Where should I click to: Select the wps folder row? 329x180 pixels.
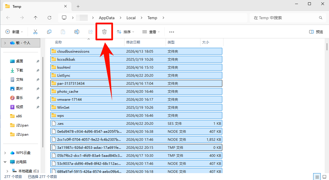click(136, 116)
